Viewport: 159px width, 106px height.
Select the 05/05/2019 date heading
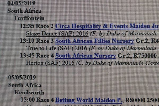tap(22, 77)
